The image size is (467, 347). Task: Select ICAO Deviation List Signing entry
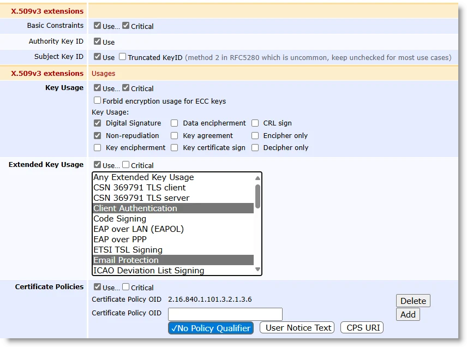tap(173, 270)
